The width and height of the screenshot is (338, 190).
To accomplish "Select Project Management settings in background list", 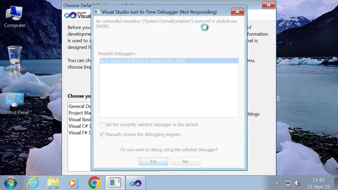I will point(80,113).
